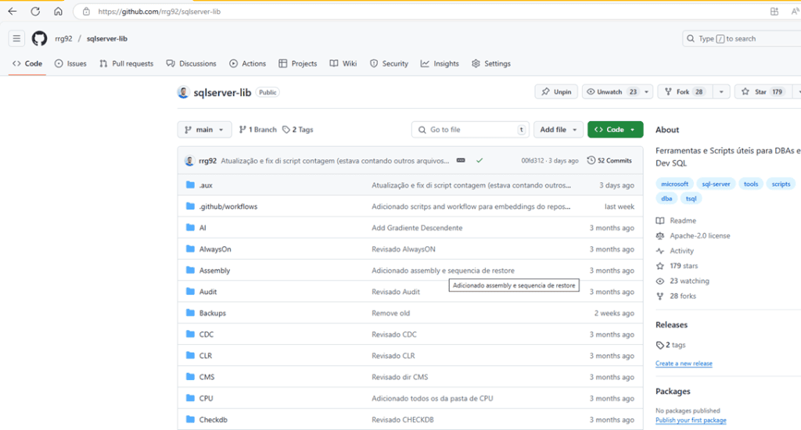Open the AlwaysOn folder
This screenshot has height=430, width=801.
214,249
